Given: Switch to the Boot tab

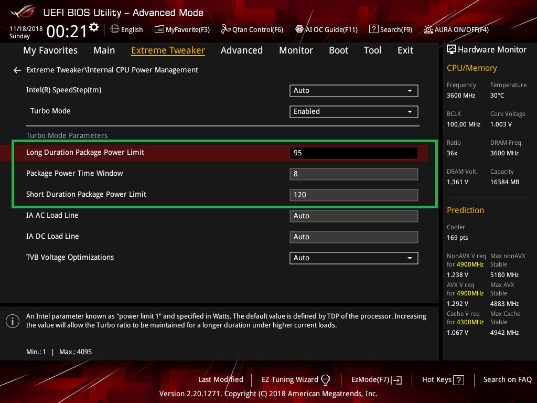Looking at the screenshot, I should pyautogui.click(x=338, y=50).
